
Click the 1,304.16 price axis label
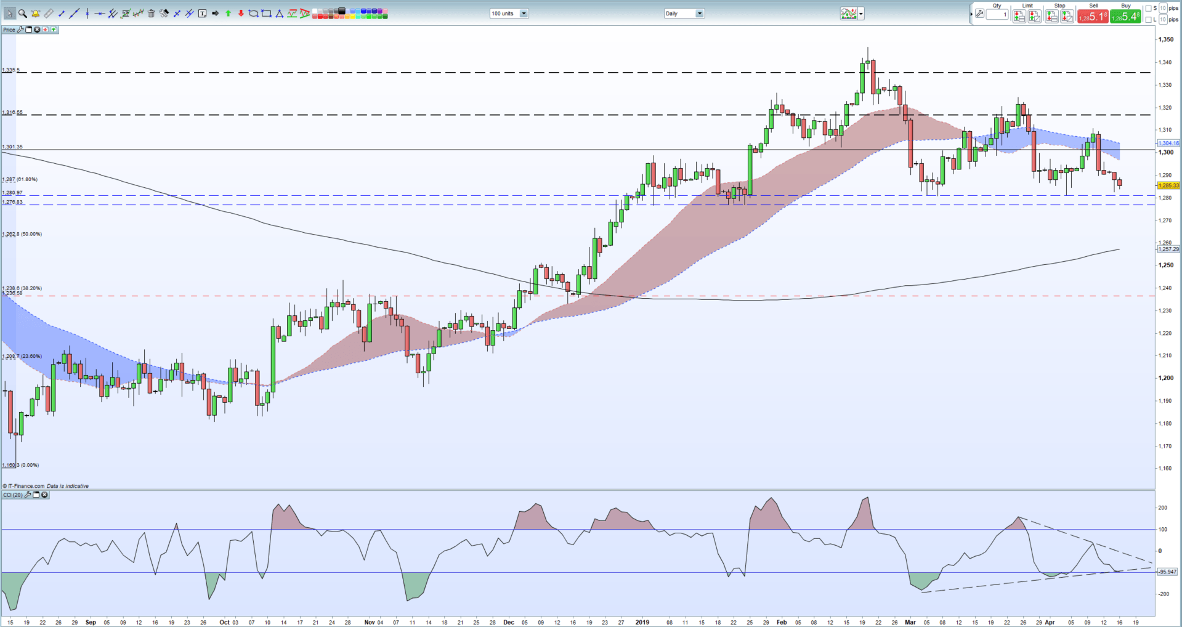[1168, 143]
